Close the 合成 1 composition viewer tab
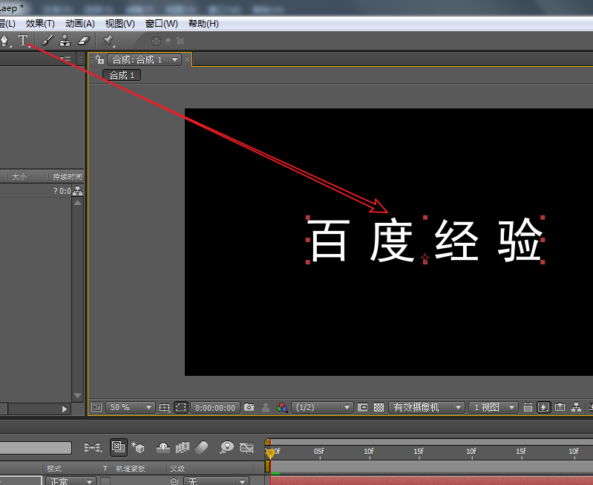 [187, 59]
